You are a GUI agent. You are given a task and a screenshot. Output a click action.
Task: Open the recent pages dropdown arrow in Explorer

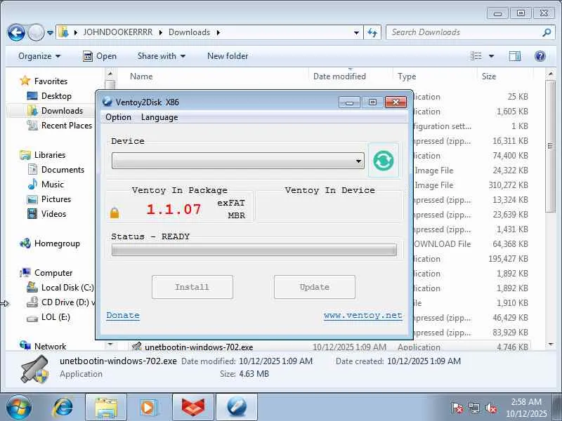[50, 33]
